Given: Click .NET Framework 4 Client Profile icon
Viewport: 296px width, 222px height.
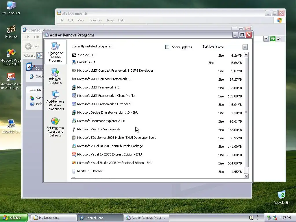Looking at the screenshot, I should [74, 96].
